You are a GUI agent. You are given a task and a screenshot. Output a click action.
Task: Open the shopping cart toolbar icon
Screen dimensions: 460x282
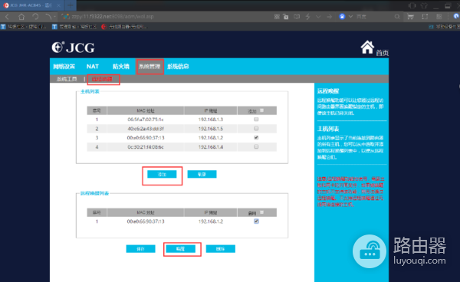tap(410, 17)
